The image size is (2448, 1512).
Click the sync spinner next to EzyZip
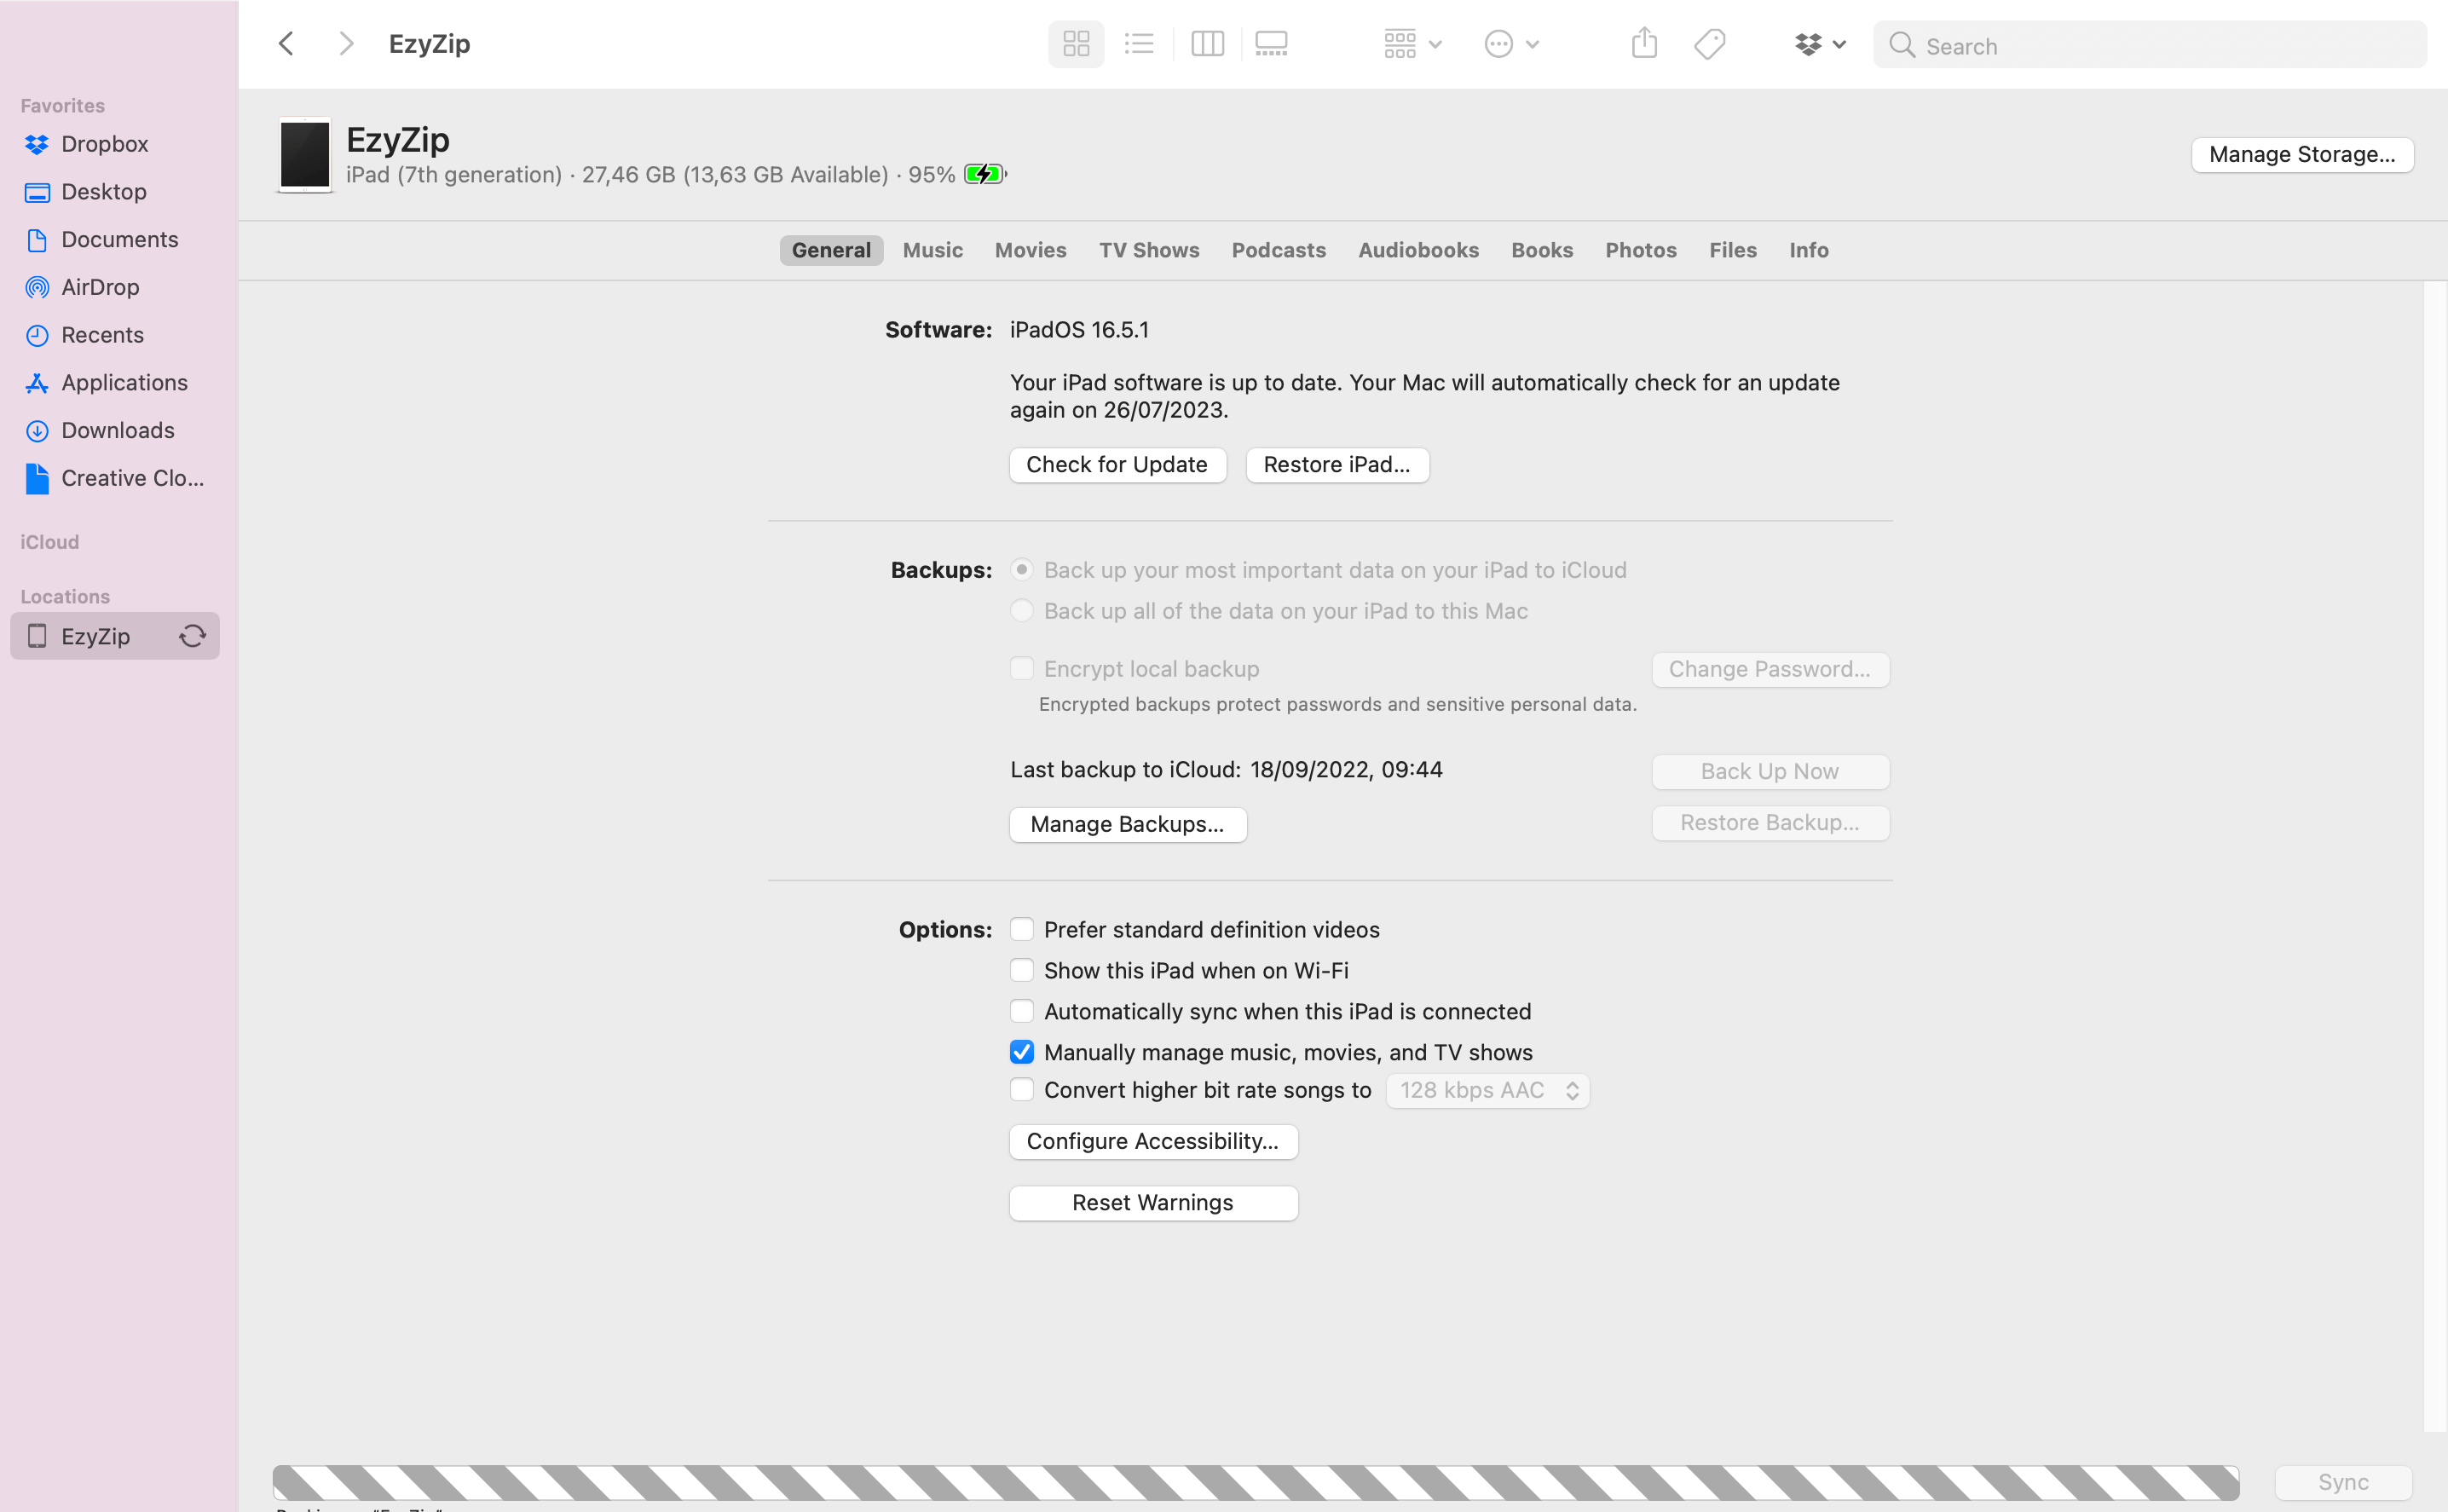click(x=192, y=636)
